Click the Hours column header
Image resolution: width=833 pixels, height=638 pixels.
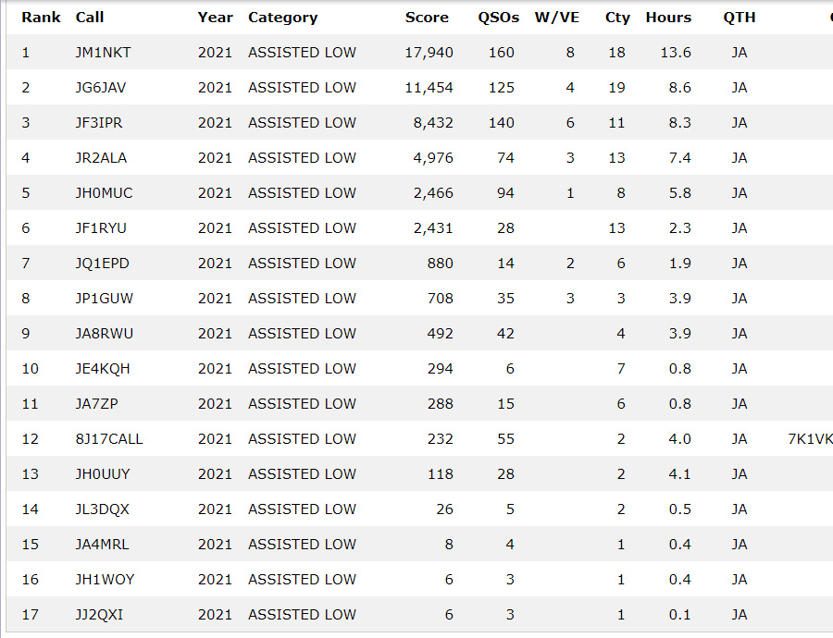tap(668, 18)
